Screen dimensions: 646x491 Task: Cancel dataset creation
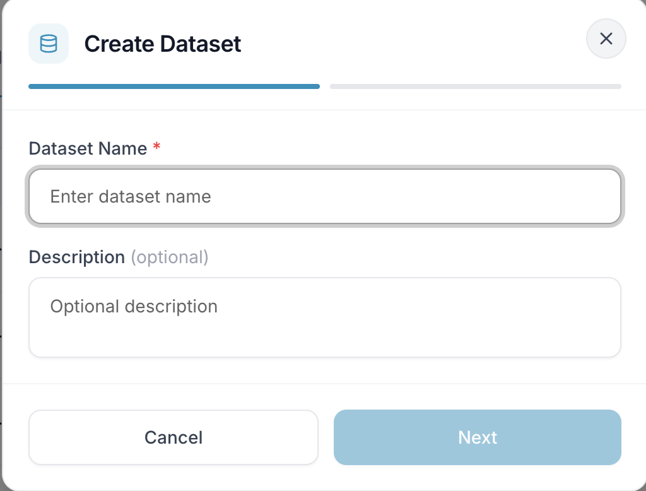(173, 437)
